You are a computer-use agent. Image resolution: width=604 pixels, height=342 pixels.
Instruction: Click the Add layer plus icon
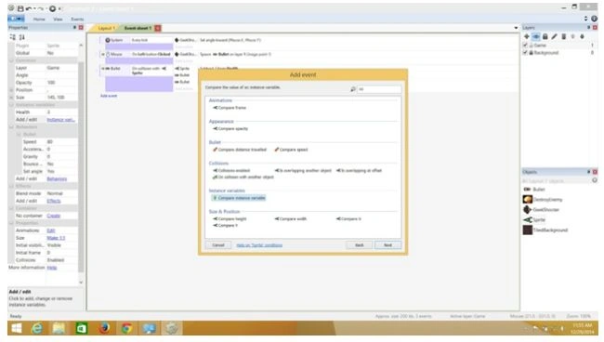pos(527,36)
